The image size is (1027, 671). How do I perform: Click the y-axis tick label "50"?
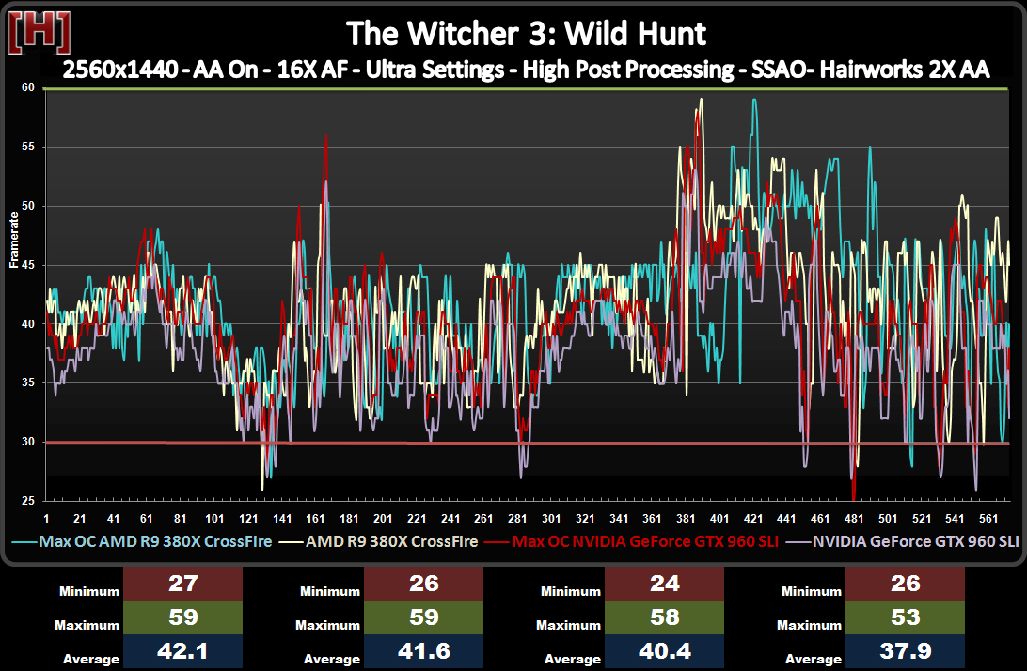click(x=27, y=206)
